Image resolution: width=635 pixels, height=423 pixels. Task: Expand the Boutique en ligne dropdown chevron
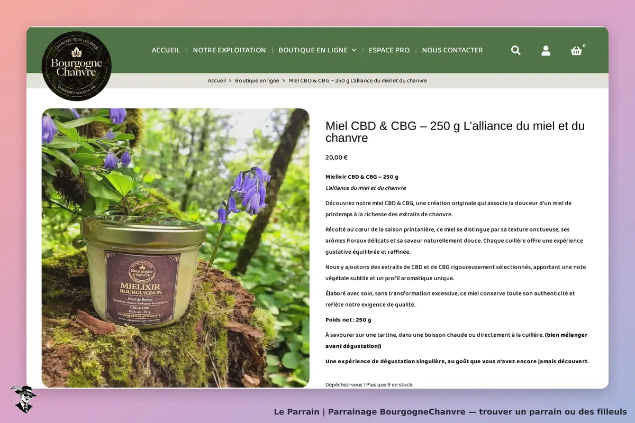354,50
